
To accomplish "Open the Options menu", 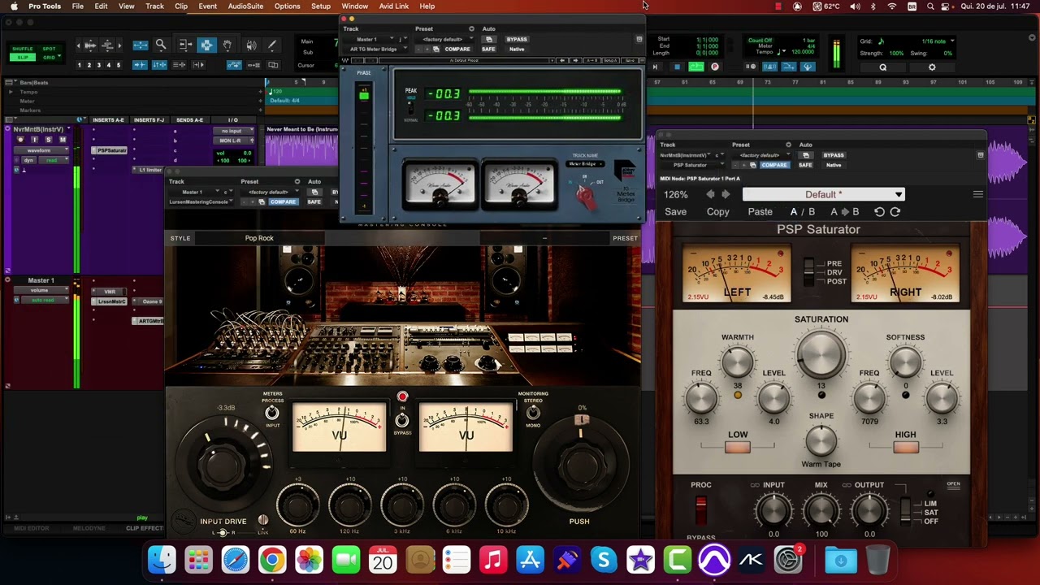I will pyautogui.click(x=287, y=6).
